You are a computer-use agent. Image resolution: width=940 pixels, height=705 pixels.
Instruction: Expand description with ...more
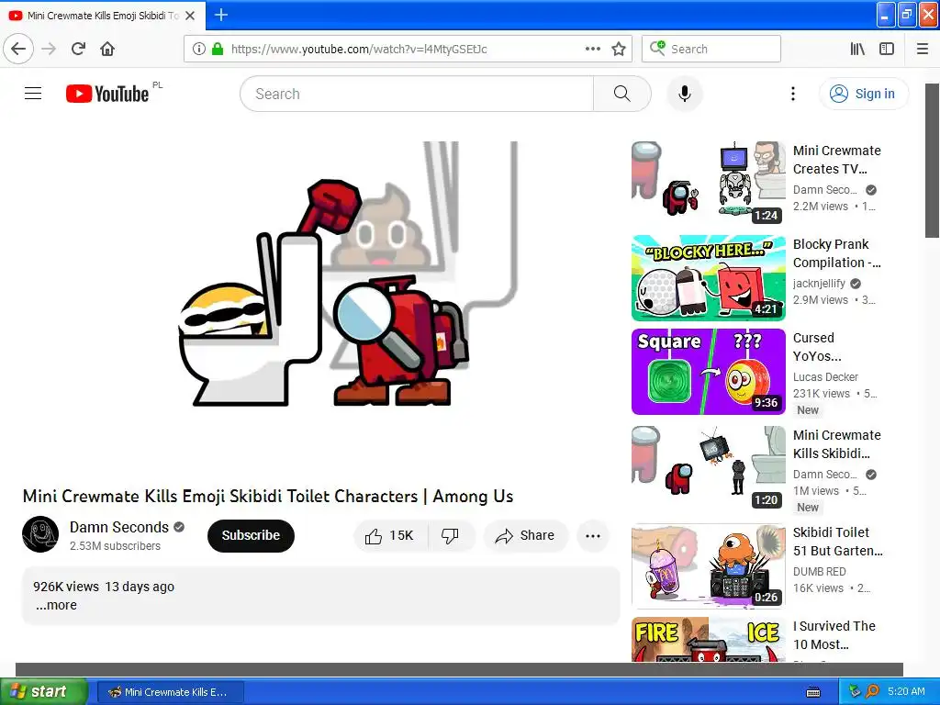point(56,606)
